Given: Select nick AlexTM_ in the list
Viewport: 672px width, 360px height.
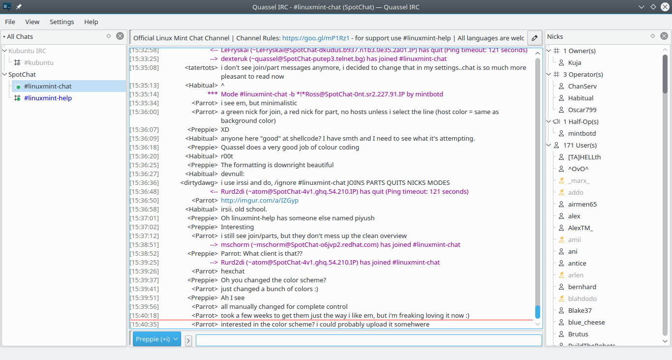Looking at the screenshot, I should click(580, 228).
